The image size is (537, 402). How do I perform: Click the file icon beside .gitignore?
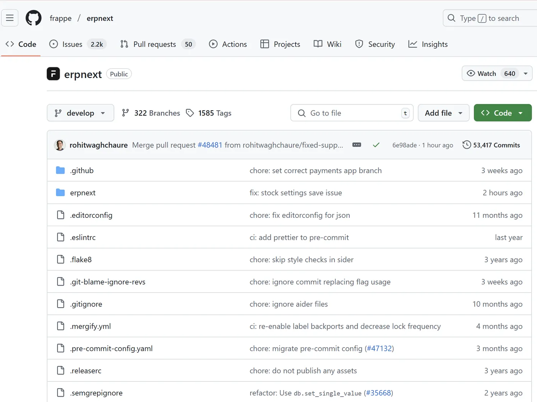pos(61,304)
